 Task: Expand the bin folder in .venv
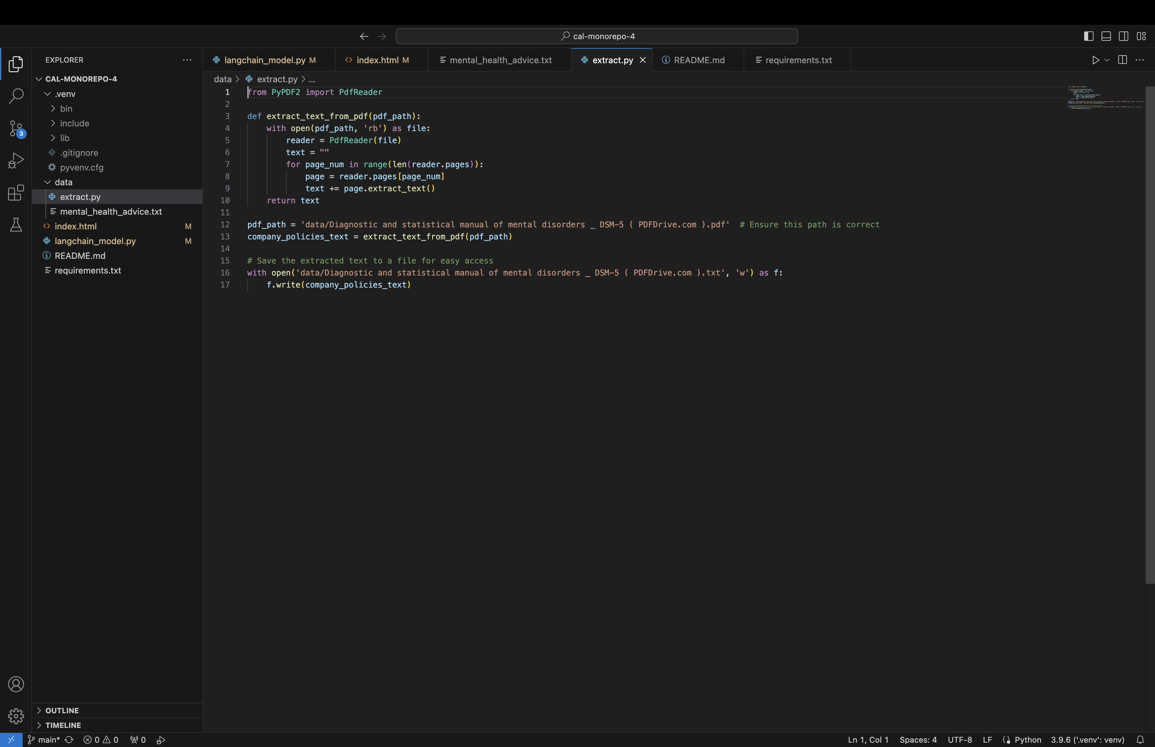66,109
